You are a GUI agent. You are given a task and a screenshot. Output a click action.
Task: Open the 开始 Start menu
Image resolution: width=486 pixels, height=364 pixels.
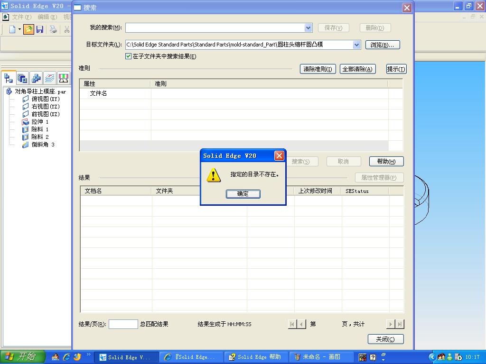tap(23, 357)
